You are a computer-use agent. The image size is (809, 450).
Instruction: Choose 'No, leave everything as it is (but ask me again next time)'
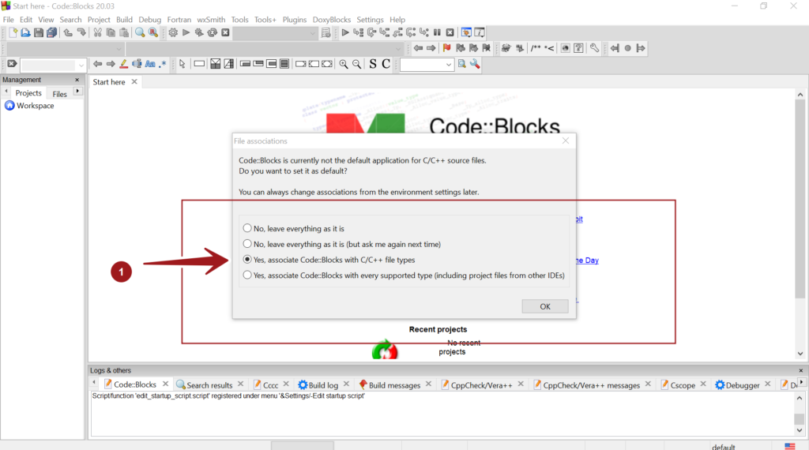tap(247, 244)
